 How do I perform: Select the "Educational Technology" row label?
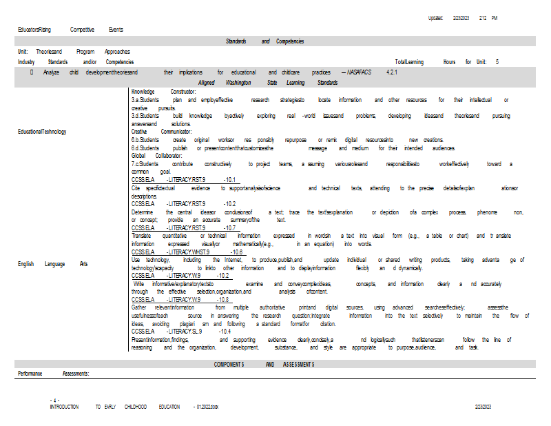click(42, 132)
